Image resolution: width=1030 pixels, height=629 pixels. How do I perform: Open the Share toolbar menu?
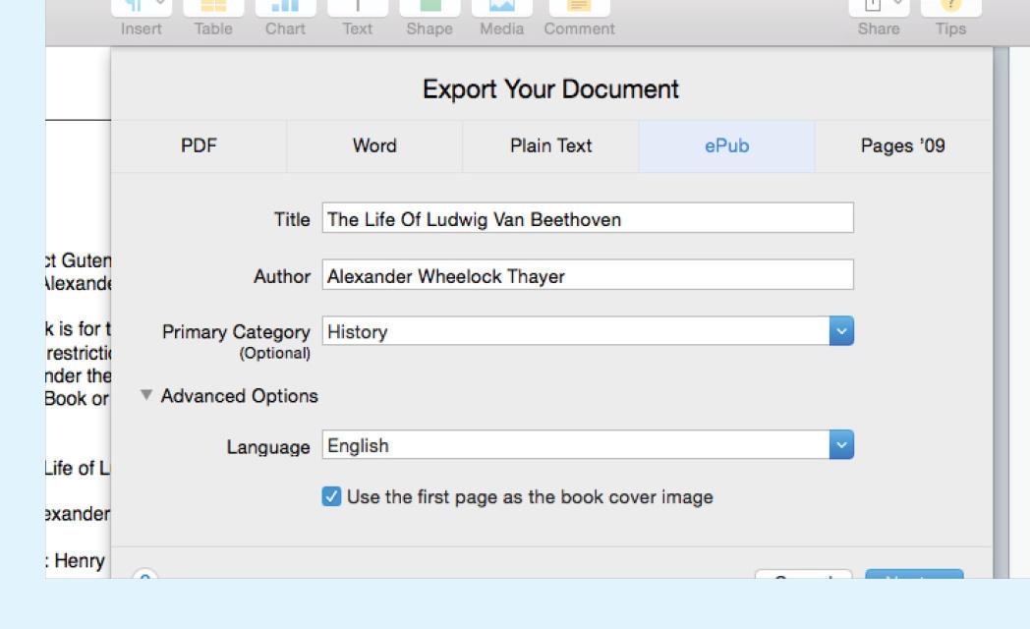point(879,8)
